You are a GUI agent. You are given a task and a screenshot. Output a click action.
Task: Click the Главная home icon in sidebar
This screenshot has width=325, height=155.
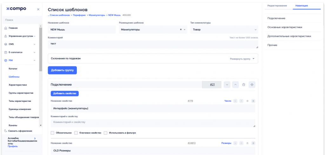(6, 28)
